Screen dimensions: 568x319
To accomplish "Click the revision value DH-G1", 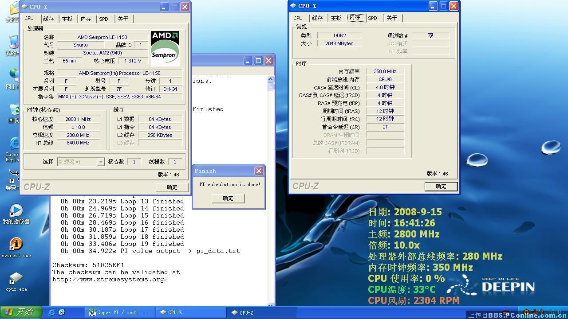I will (x=170, y=89).
